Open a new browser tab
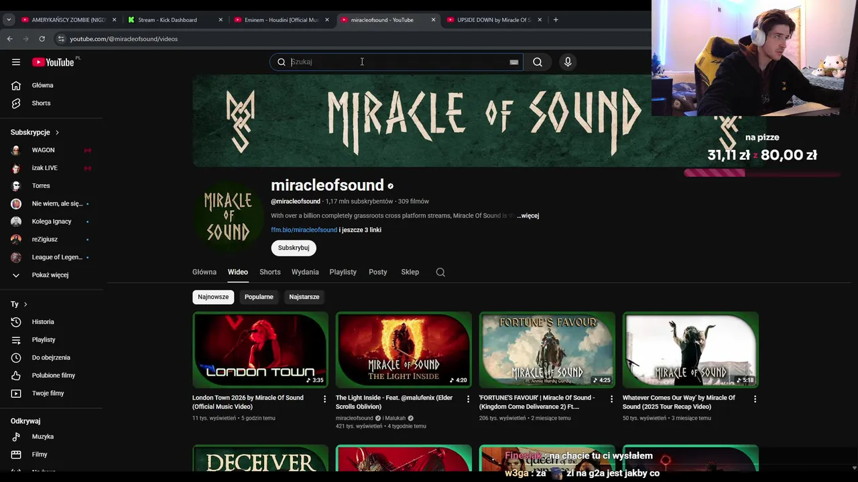The image size is (858, 482). click(556, 19)
